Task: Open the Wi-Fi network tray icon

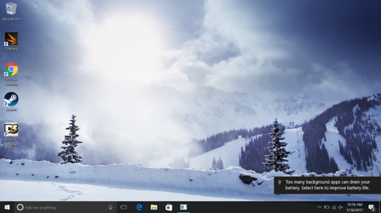Action: (334, 207)
